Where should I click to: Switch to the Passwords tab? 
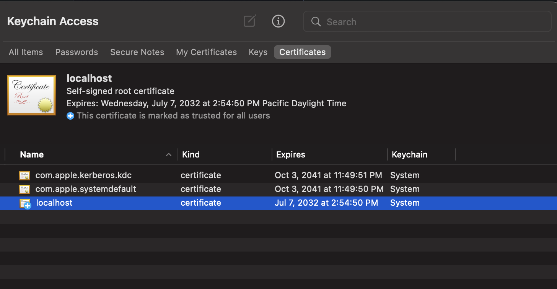pos(77,52)
